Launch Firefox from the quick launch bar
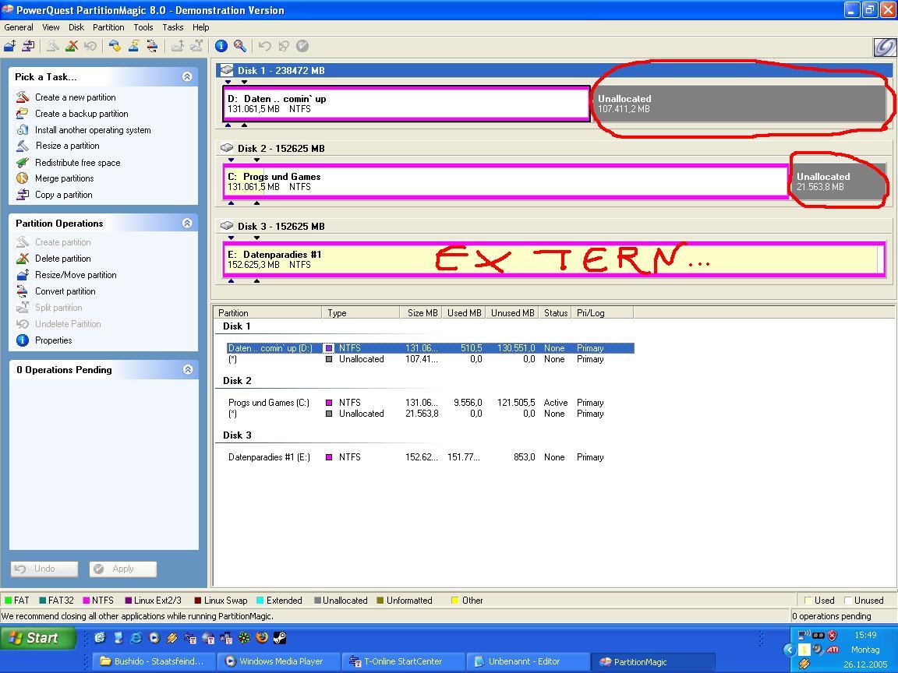The height and width of the screenshot is (673, 898). (x=262, y=637)
